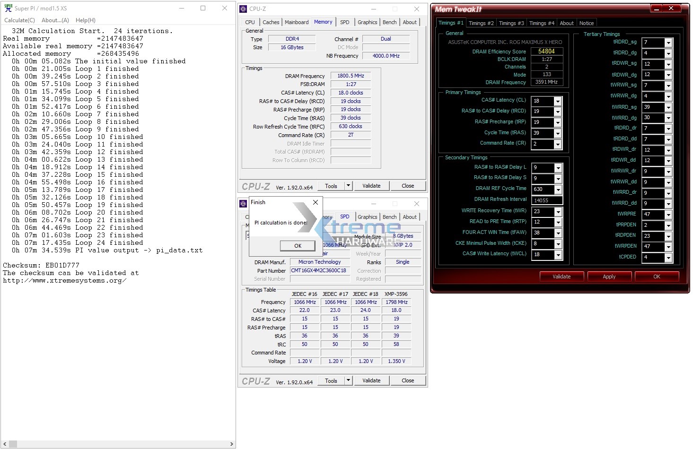
Task: Open the Command Rate dropdown in Mem TweakIt
Action: (557, 144)
